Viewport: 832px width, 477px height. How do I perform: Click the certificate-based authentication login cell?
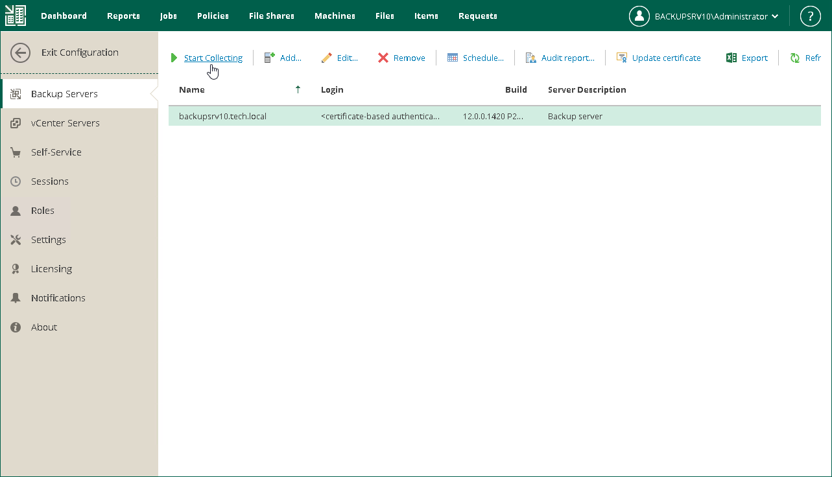tap(381, 117)
